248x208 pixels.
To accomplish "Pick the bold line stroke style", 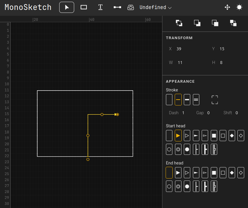I will [187, 100].
